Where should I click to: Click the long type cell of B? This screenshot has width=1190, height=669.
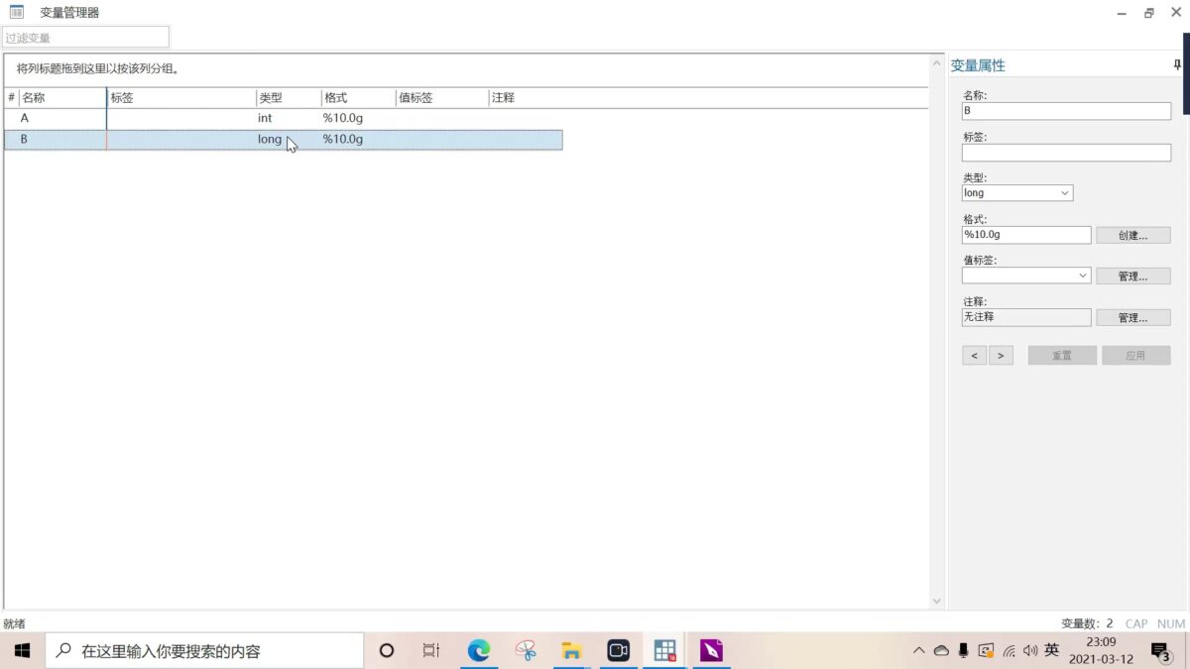270,140
